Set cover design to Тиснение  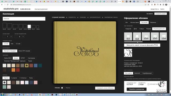[144, 22]
